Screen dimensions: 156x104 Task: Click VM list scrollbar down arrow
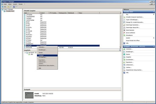coord(120,48)
